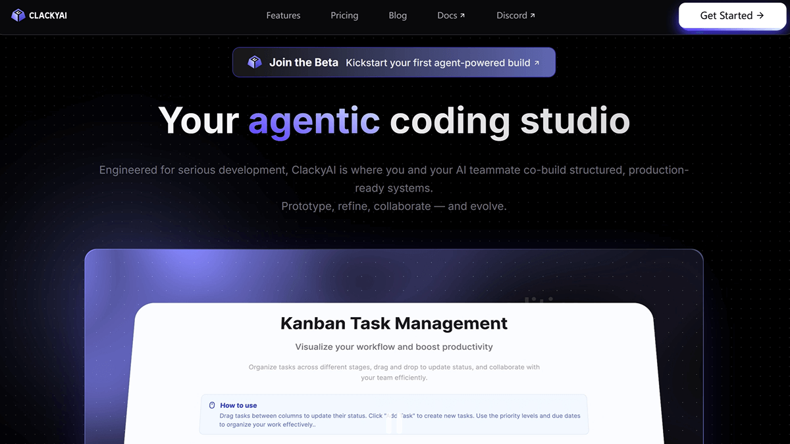Click the ClackyAI cube logo in header
The width and height of the screenshot is (790, 444).
(x=18, y=15)
